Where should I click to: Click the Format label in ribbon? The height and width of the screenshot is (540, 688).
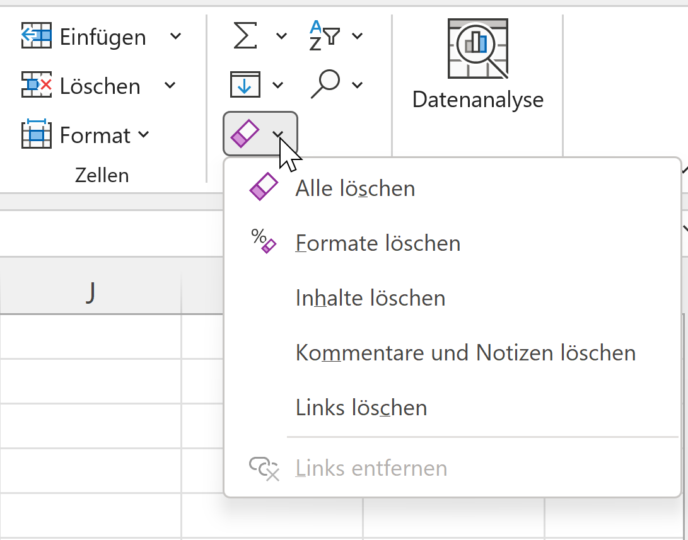coord(95,135)
